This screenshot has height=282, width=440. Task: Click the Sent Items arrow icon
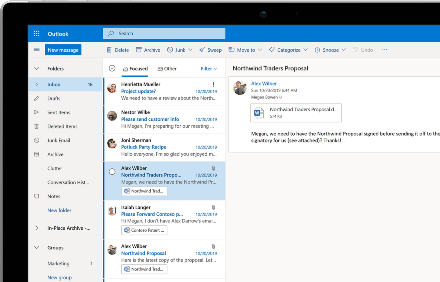point(36,112)
